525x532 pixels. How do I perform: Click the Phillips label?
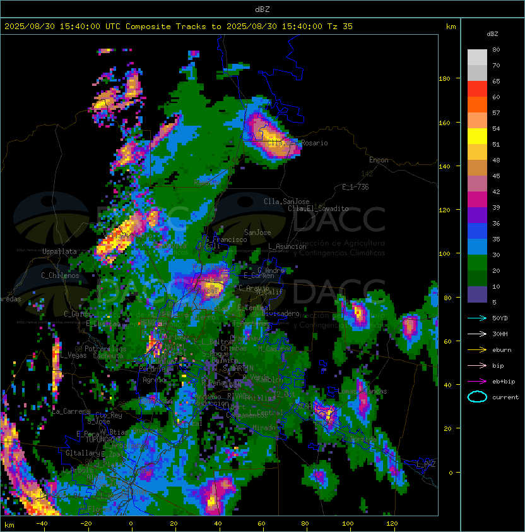261,398
